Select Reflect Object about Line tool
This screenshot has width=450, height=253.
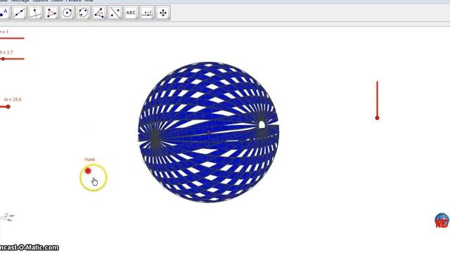tap(115, 13)
